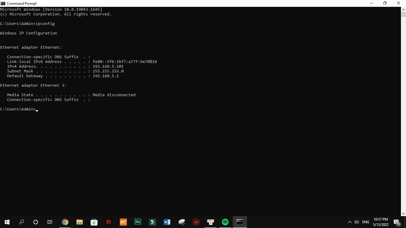
Task: Click the "Subnet Mask" label
Action: point(20,71)
